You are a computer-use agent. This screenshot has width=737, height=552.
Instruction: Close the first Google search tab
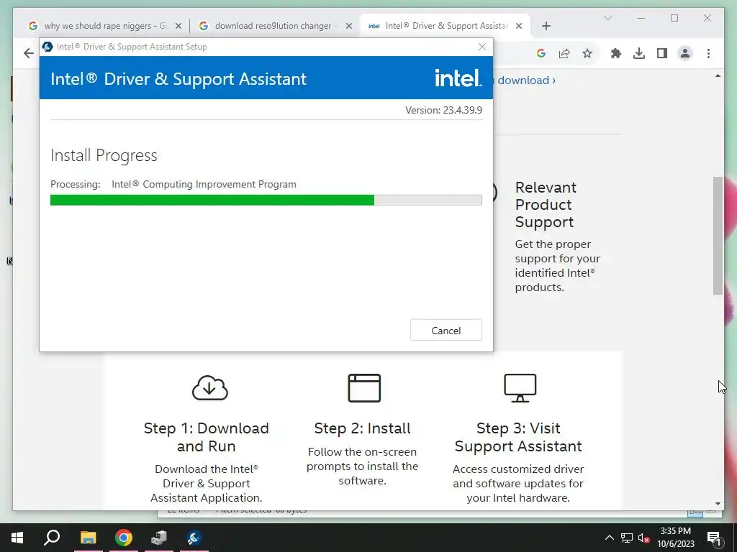(x=178, y=27)
